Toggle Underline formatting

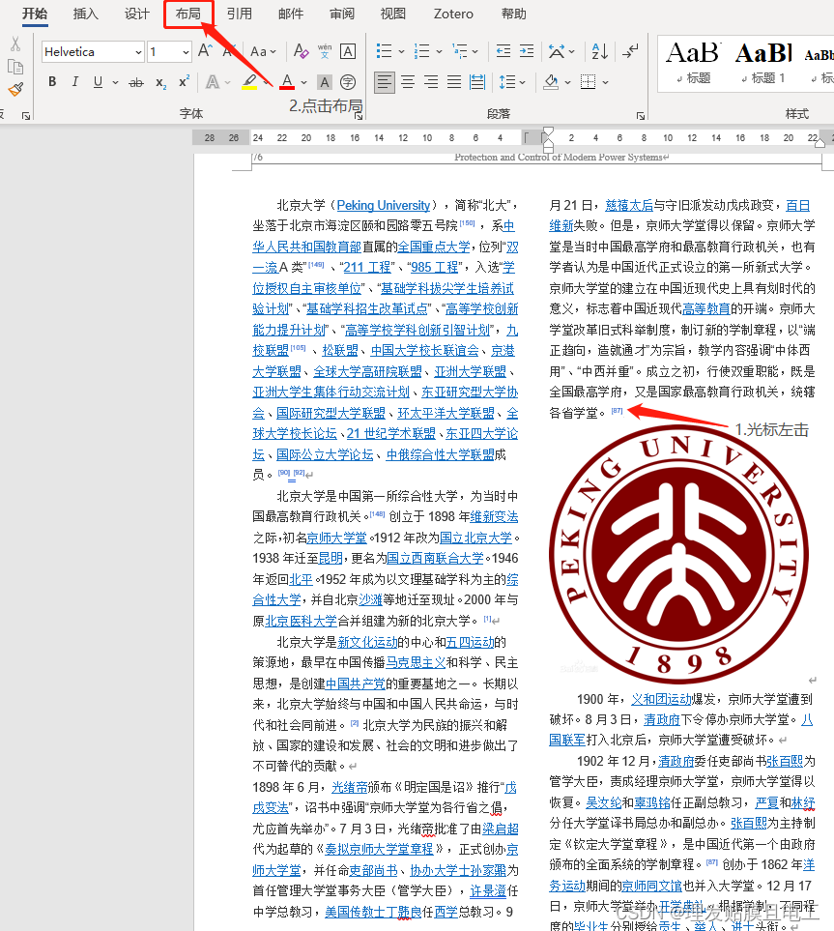coord(98,82)
